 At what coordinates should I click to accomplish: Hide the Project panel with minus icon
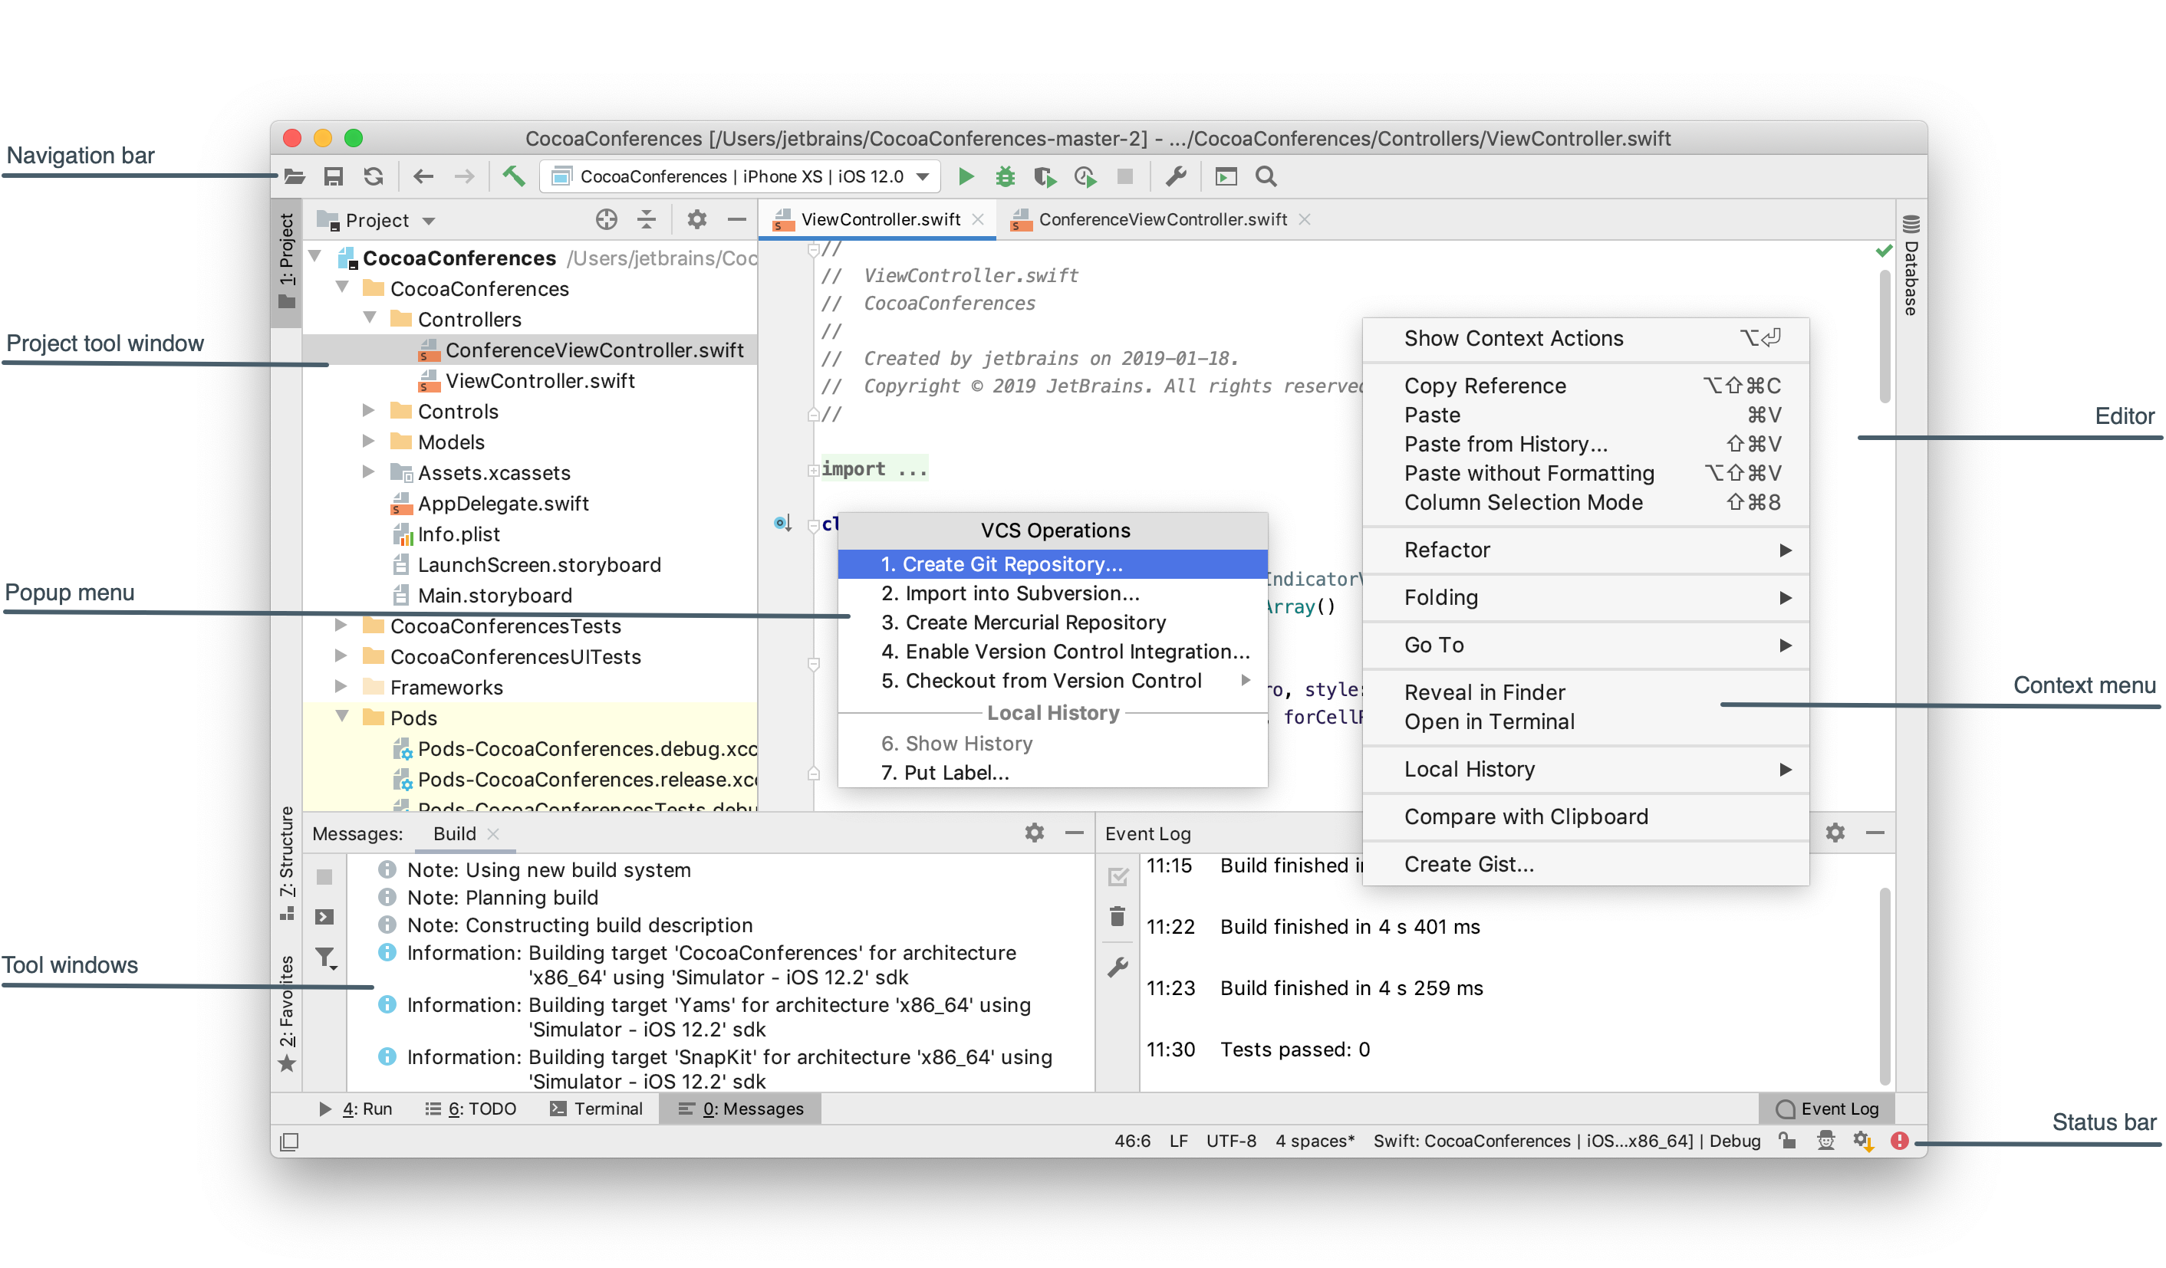coord(736,220)
